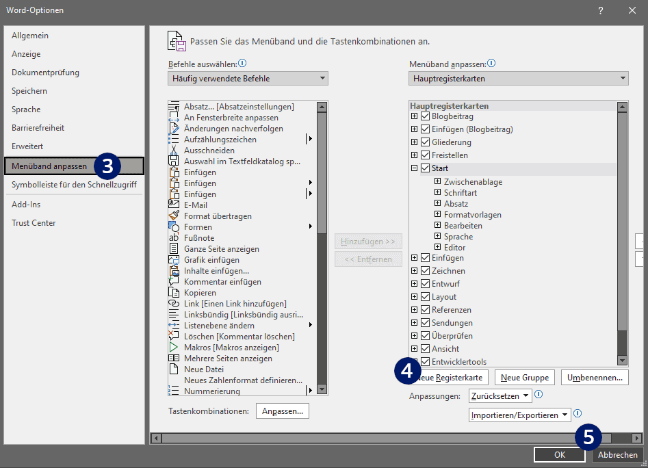This screenshot has width=648, height=468.
Task: Click info icon beside Zurücksetzen dropdown
Action: tap(539, 395)
